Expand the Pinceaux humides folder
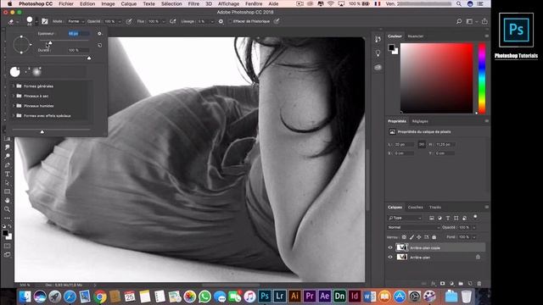The height and width of the screenshot is (305, 543). click(x=14, y=106)
